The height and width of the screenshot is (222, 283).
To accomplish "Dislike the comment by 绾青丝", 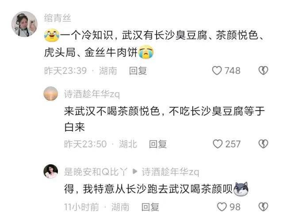I will tap(264, 70).
